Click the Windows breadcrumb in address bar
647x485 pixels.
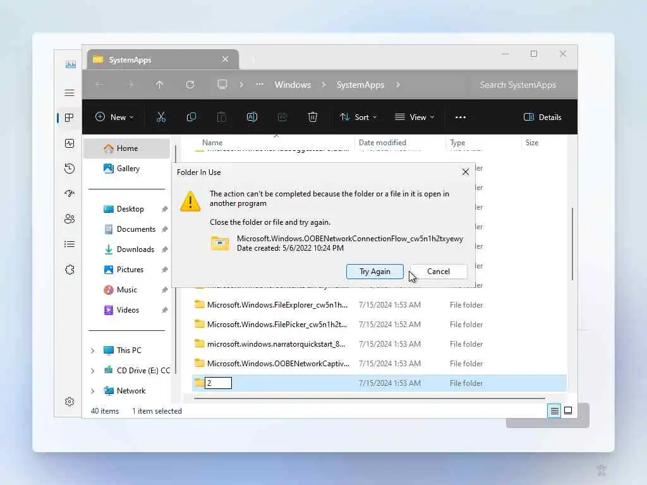click(293, 85)
